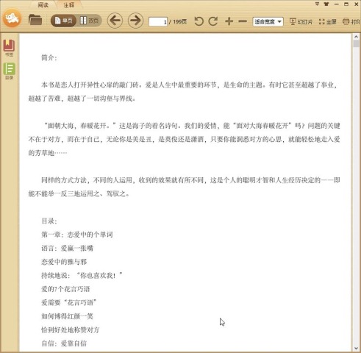This screenshot has width=361, height=353.
Task: Zoom out with the minus icon
Action: coord(243,21)
